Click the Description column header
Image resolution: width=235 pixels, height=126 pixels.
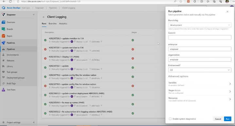[49, 32]
